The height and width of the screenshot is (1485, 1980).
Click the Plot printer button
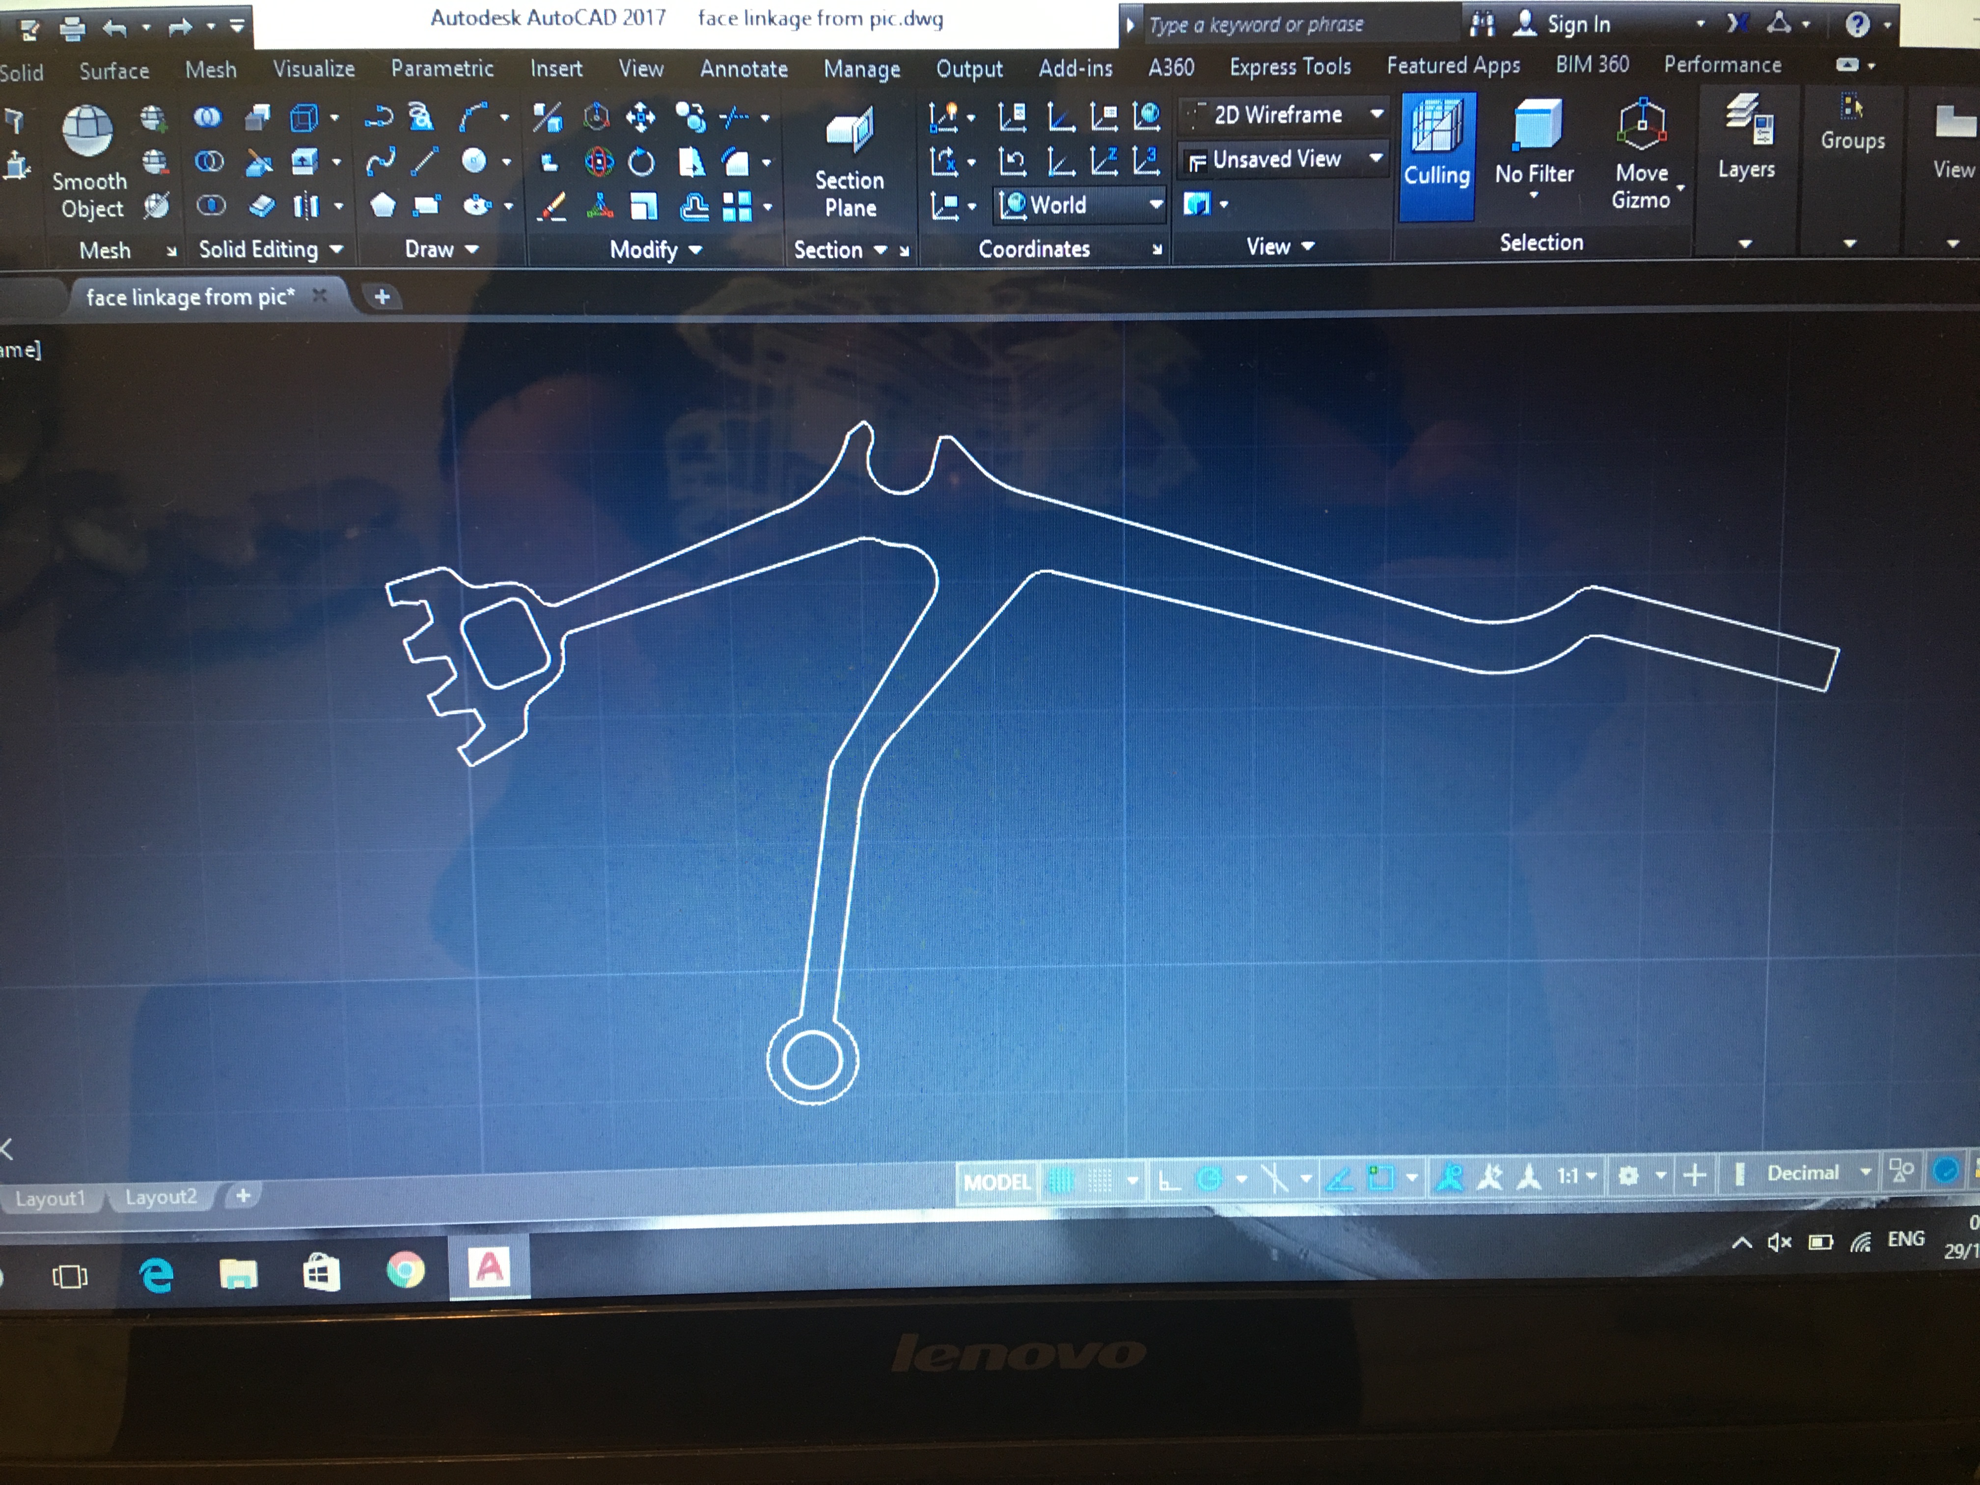pos(73,28)
